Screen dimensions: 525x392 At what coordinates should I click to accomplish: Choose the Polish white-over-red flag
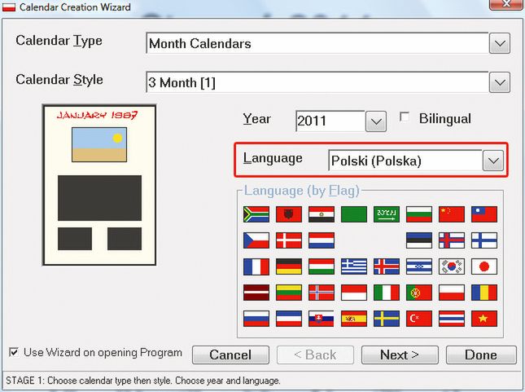[452, 293]
